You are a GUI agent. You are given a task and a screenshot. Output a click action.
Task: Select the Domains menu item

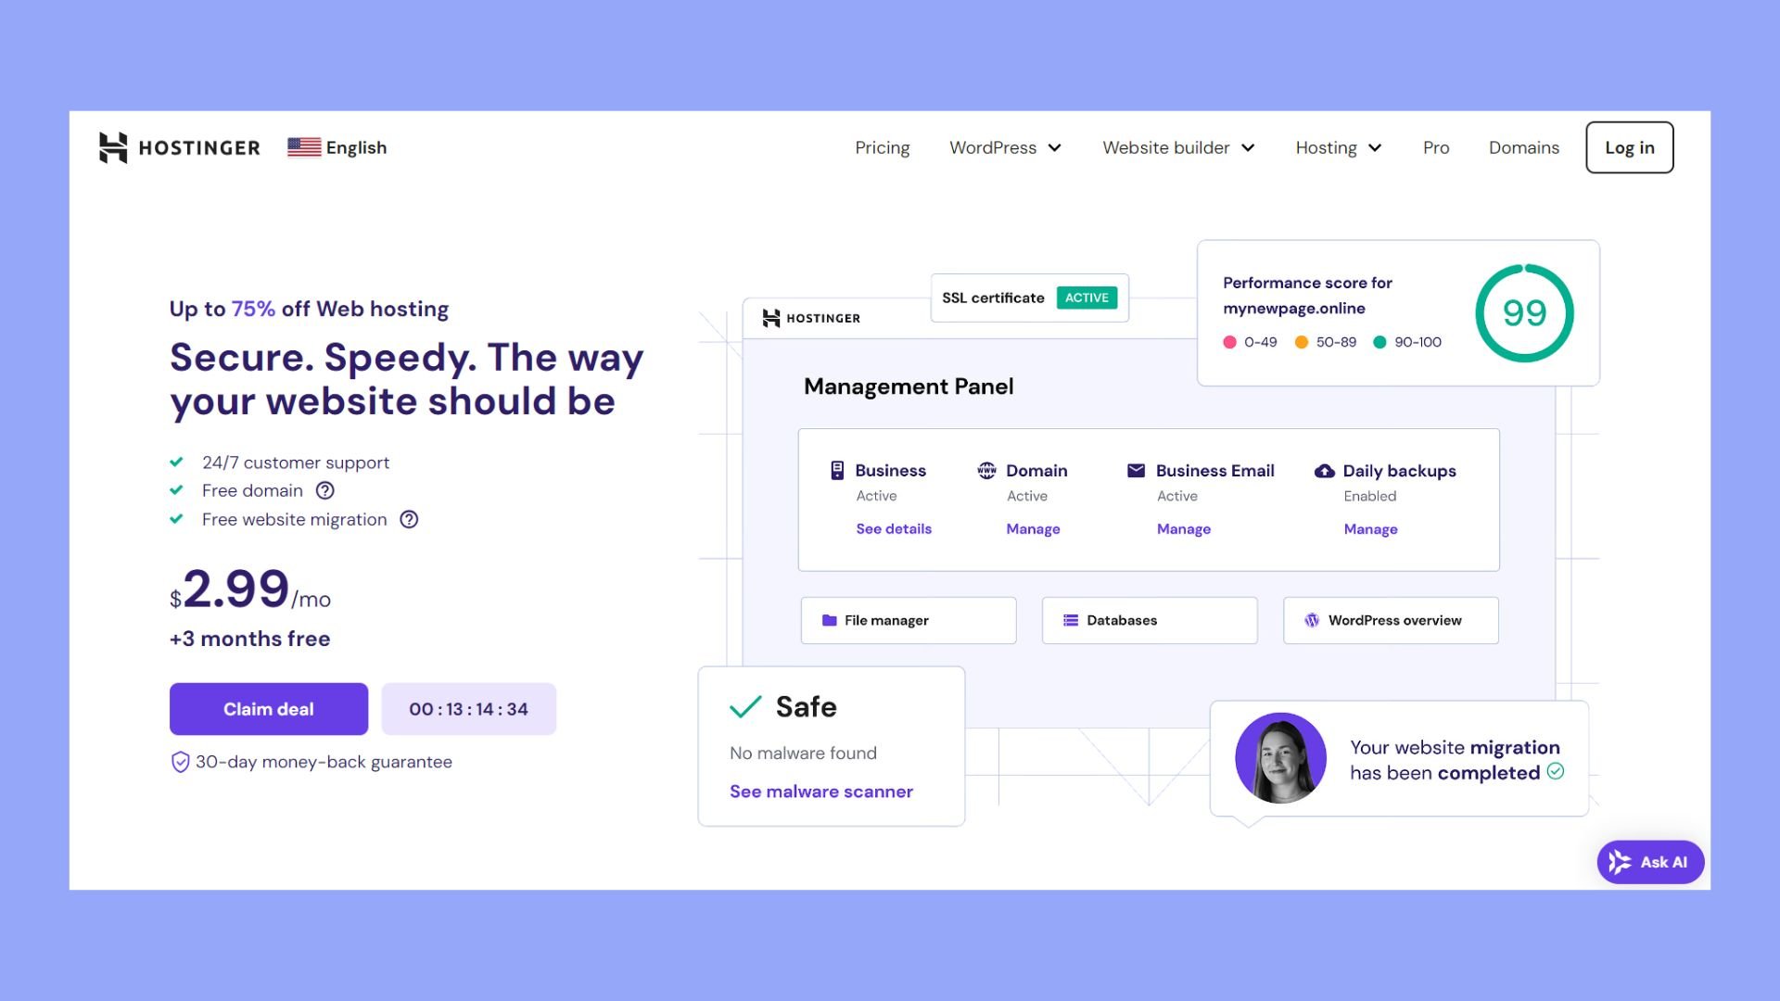[x=1523, y=146]
